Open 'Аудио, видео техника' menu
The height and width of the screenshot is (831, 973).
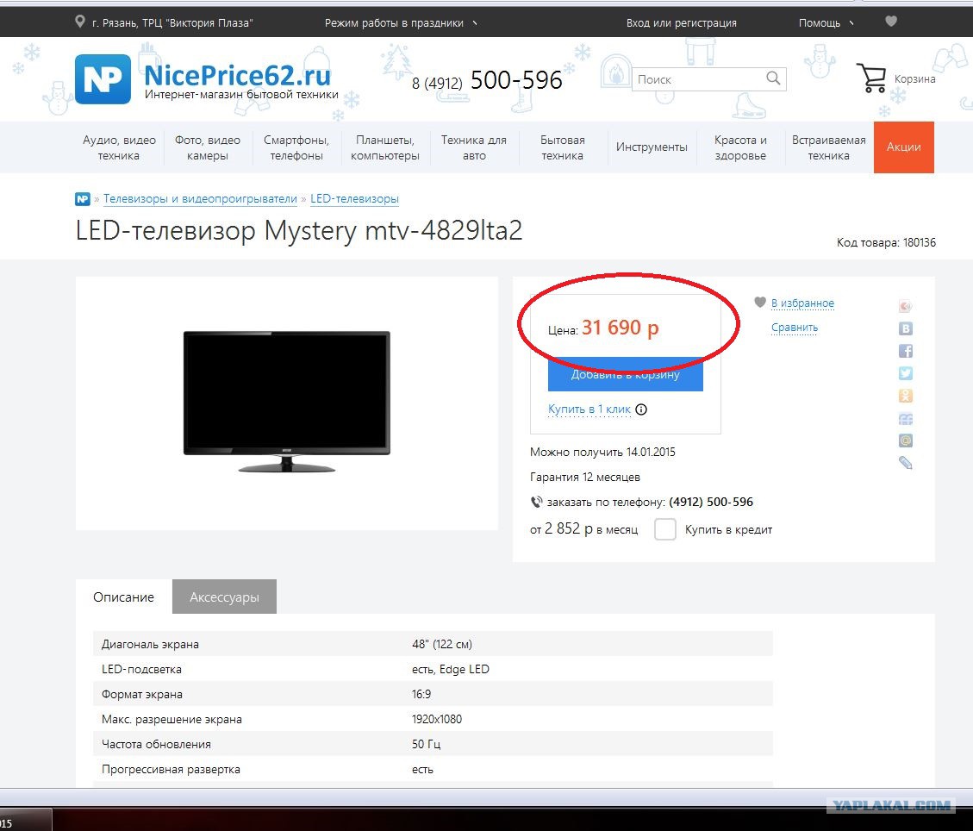click(x=119, y=147)
